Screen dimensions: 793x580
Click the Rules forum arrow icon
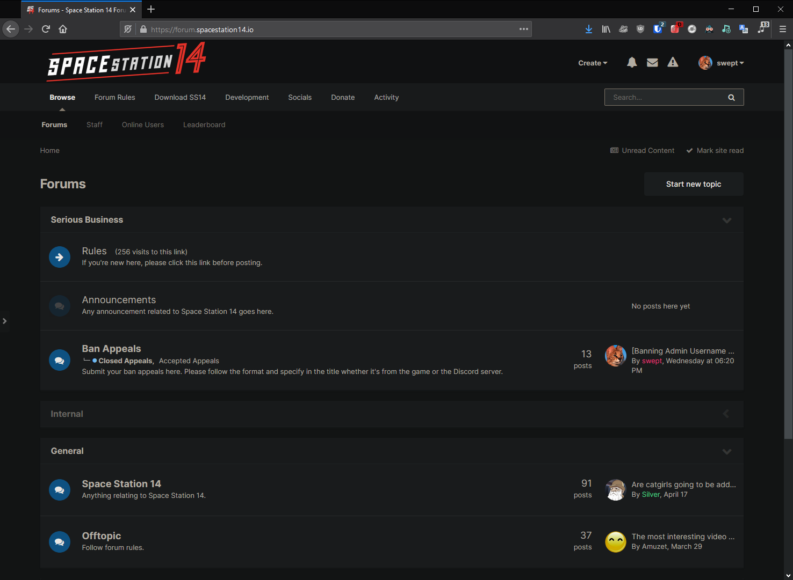(60, 258)
